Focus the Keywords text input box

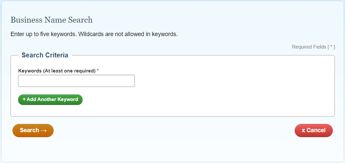coord(76,81)
